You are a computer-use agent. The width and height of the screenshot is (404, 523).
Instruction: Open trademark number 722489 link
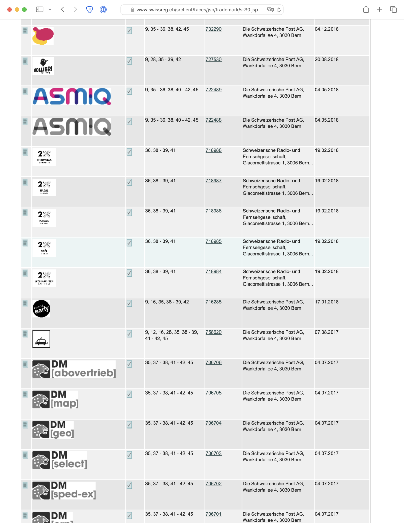(214, 90)
